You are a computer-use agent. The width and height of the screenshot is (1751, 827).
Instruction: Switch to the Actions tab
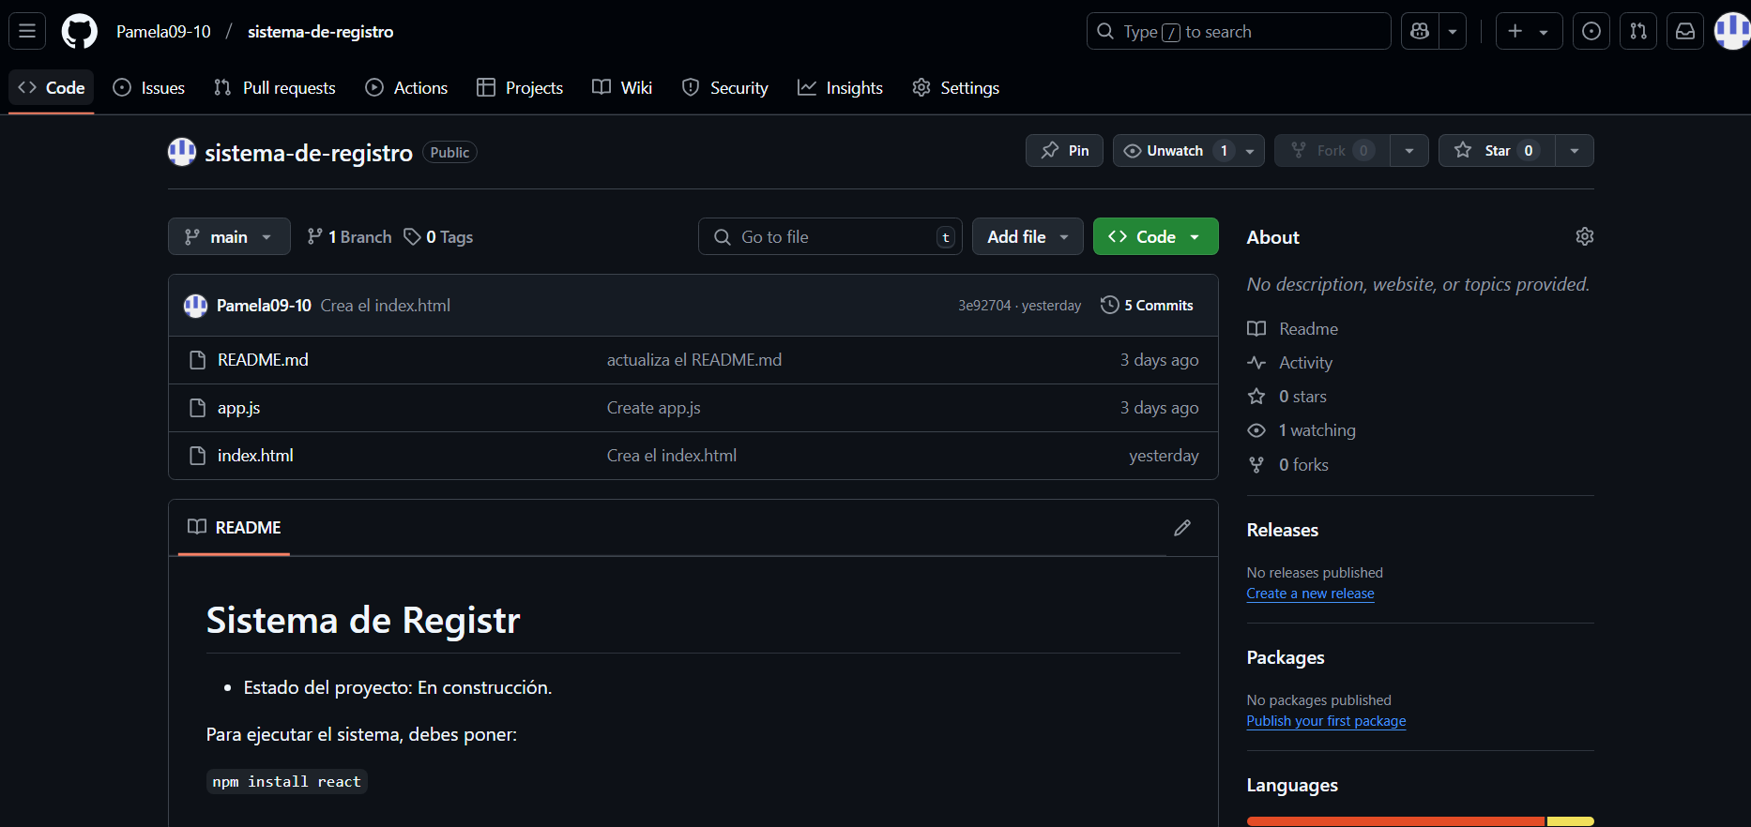click(x=406, y=87)
